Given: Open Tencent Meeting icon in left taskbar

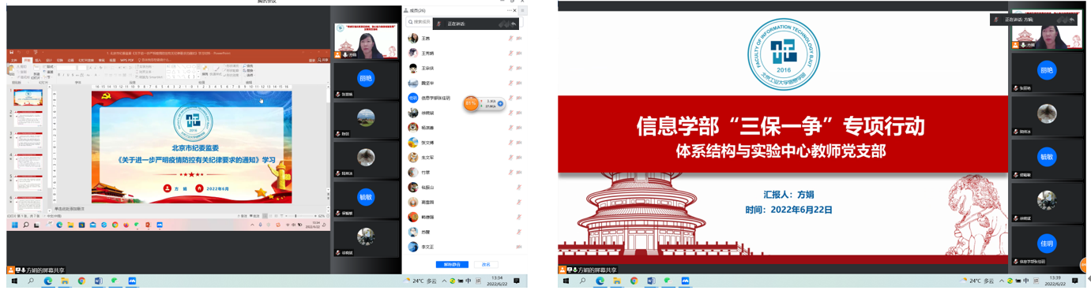Looking at the screenshot, I should 132,281.
